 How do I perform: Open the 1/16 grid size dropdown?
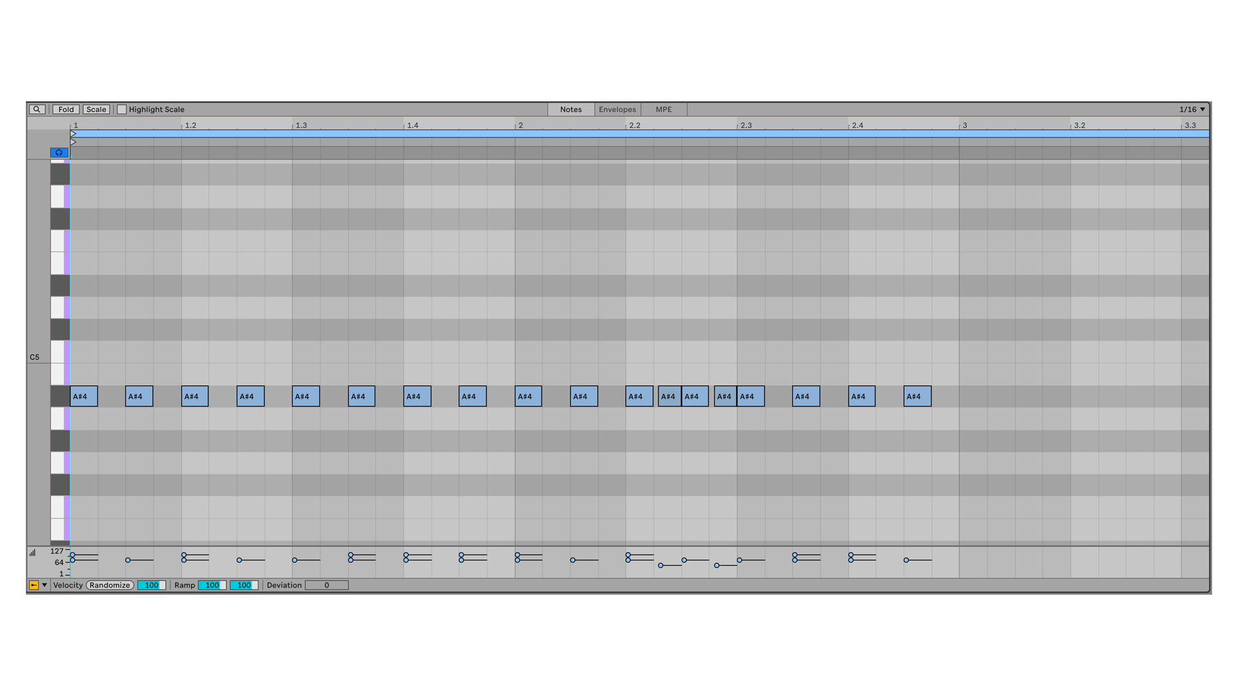click(1192, 110)
